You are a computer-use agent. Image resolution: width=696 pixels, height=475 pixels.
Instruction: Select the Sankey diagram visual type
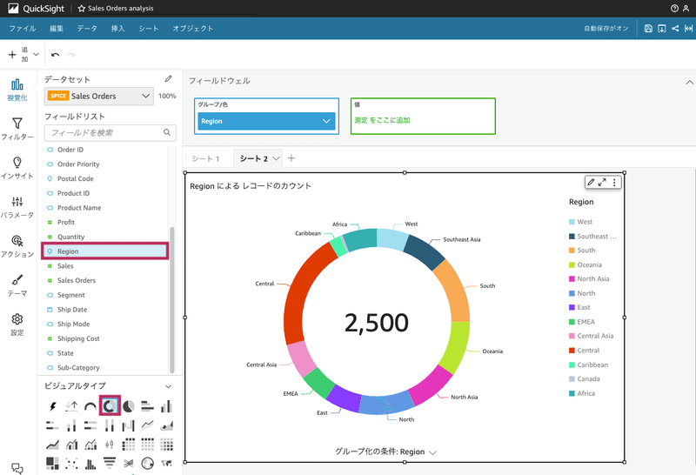[x=128, y=464]
